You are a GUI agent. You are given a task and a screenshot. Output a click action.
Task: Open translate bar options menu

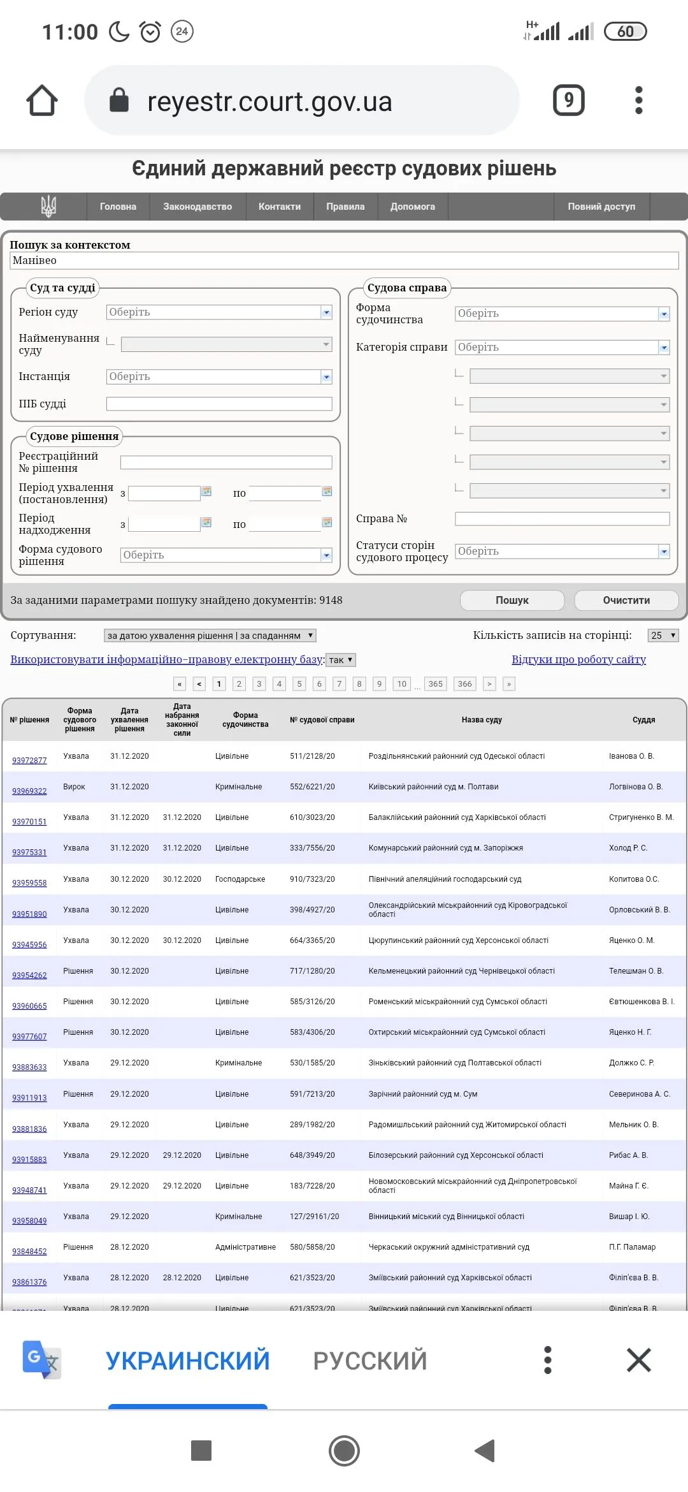click(547, 1360)
